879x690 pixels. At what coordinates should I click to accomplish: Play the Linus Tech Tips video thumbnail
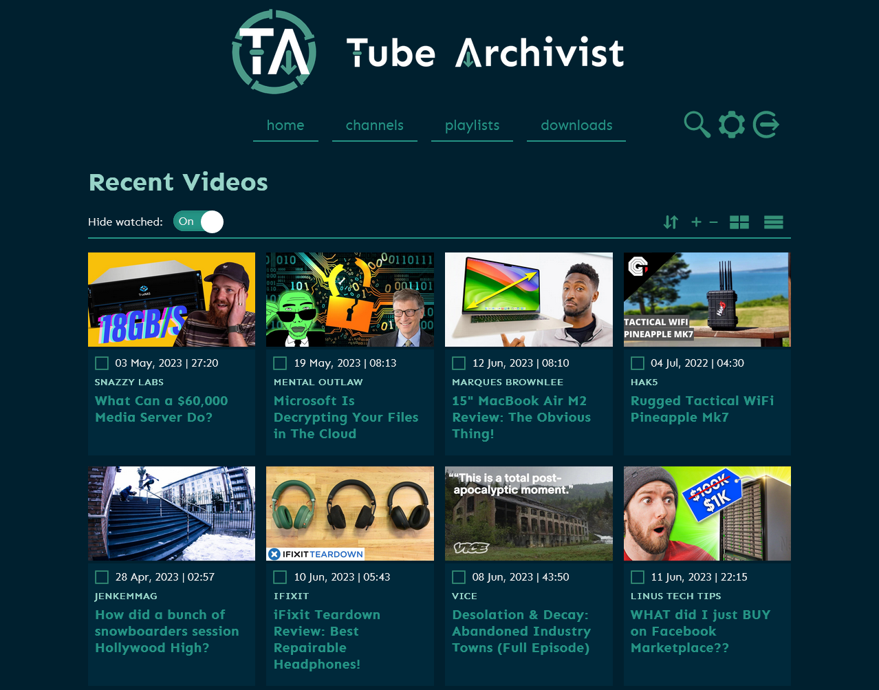(707, 513)
